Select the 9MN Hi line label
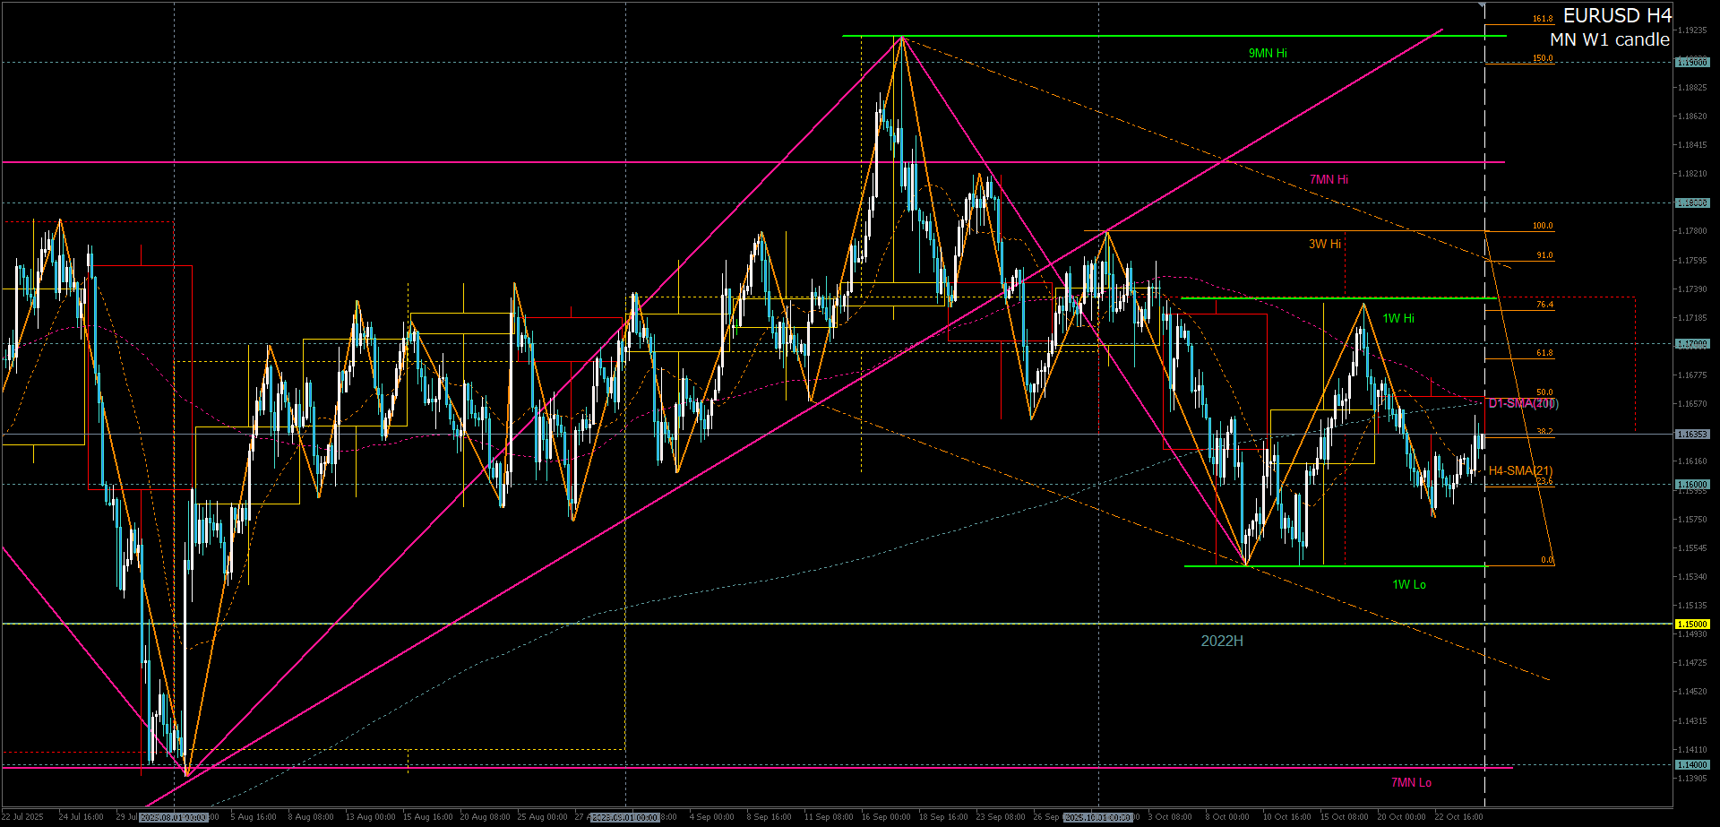Viewport: 1720px width, 827px height. [x=1267, y=54]
